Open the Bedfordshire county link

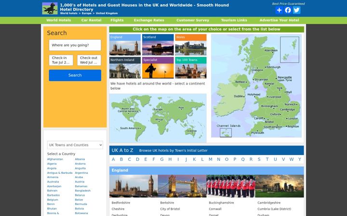click(121, 203)
